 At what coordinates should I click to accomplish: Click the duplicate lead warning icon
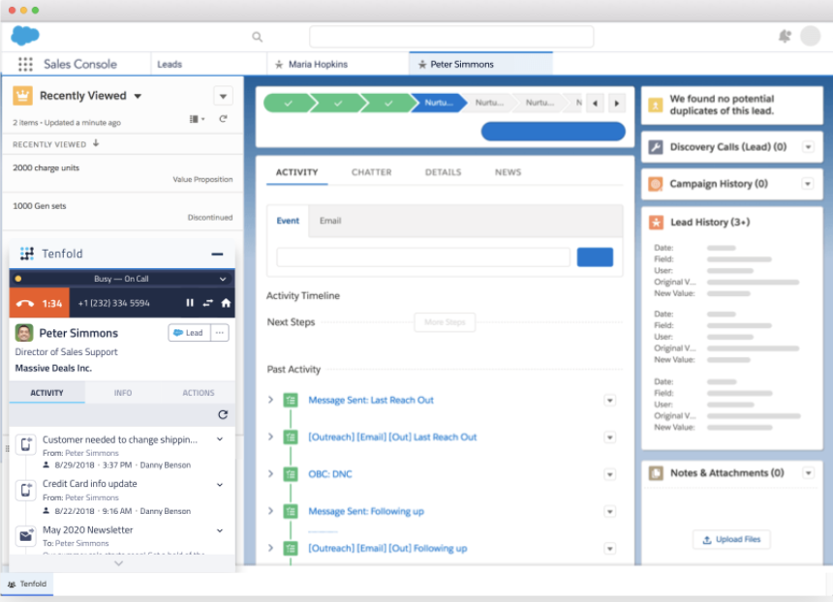pyautogui.click(x=656, y=105)
